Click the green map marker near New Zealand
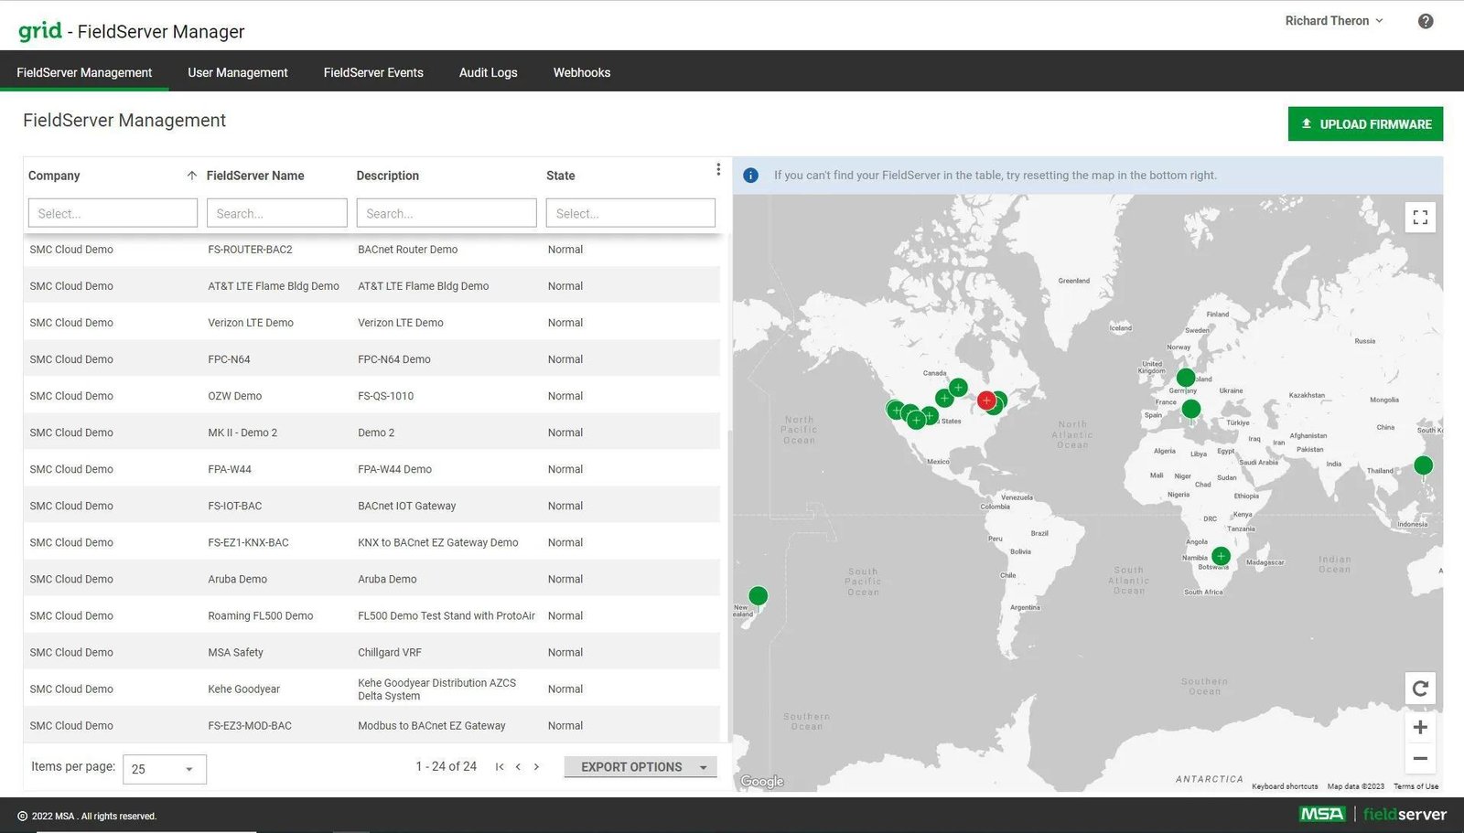The height and width of the screenshot is (833, 1464). [x=758, y=596]
